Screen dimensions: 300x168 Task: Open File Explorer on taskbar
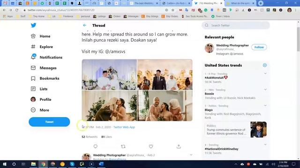(x=33, y=164)
